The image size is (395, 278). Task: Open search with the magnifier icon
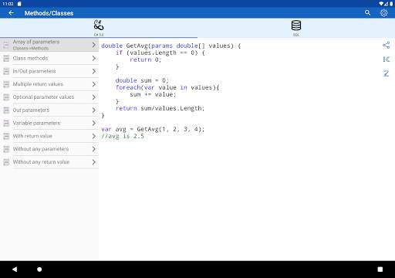pyautogui.click(x=367, y=13)
